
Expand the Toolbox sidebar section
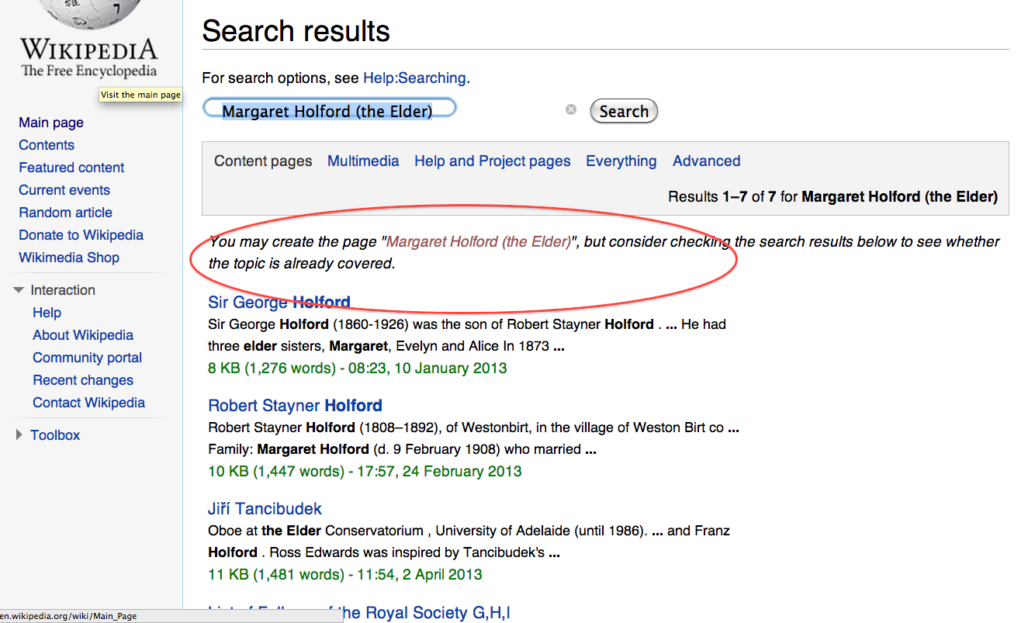(19, 435)
